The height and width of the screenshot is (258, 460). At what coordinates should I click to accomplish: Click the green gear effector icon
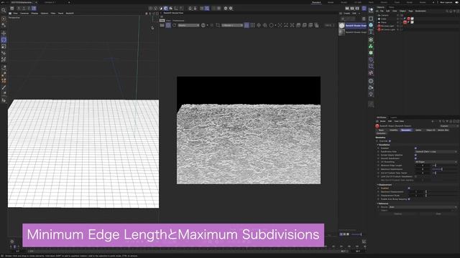coord(371,52)
